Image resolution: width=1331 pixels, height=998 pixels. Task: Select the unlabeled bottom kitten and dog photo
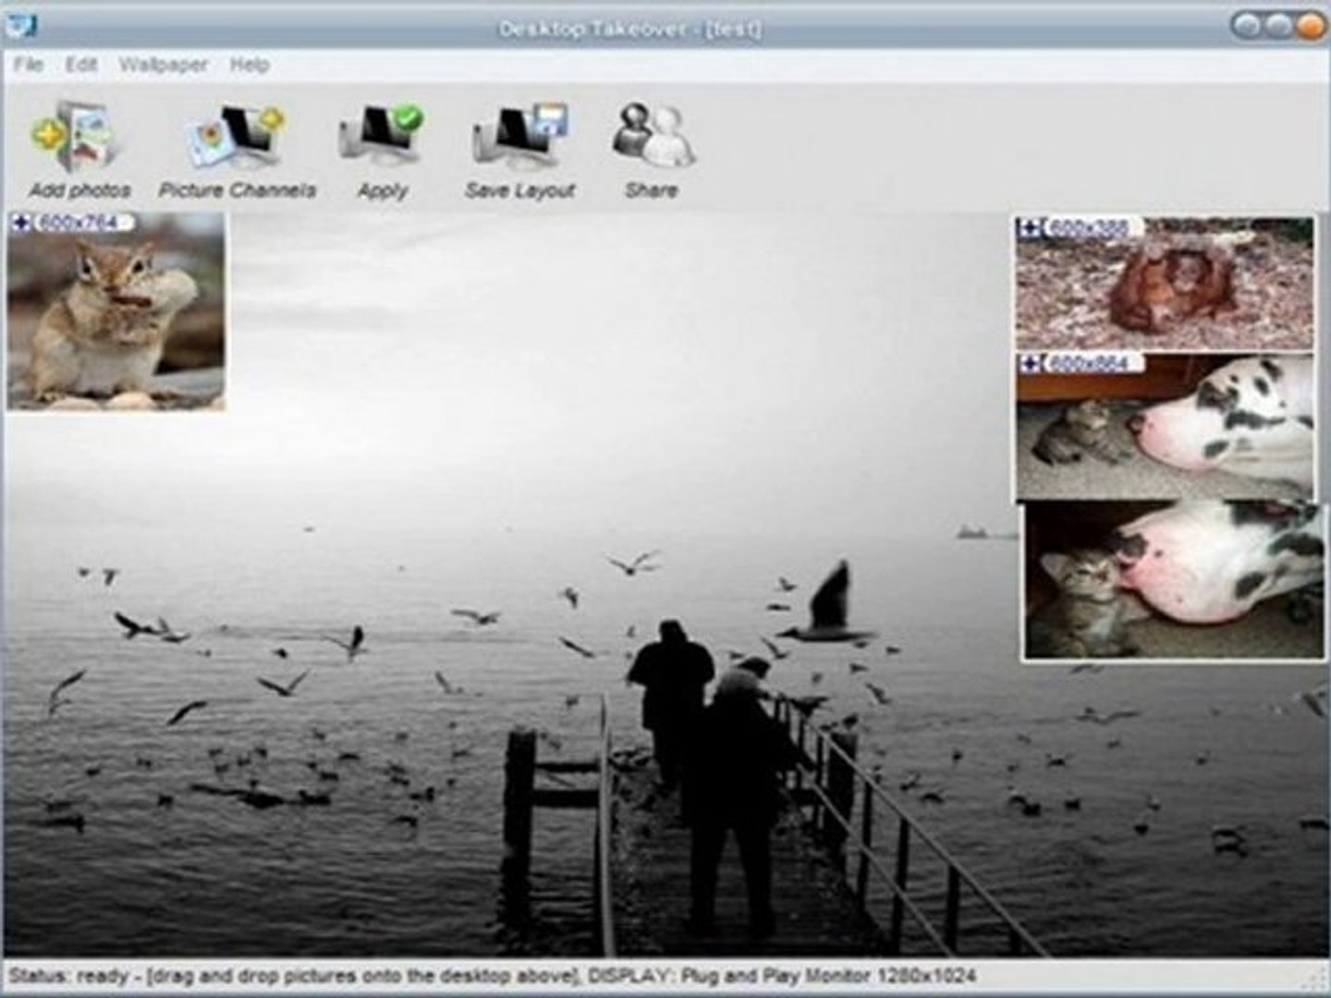[1173, 581]
